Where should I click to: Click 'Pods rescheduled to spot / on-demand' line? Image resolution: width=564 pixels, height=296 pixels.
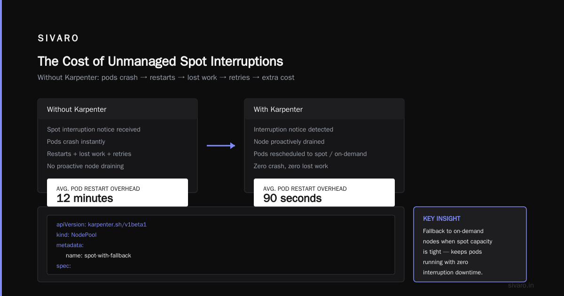pyautogui.click(x=310, y=154)
